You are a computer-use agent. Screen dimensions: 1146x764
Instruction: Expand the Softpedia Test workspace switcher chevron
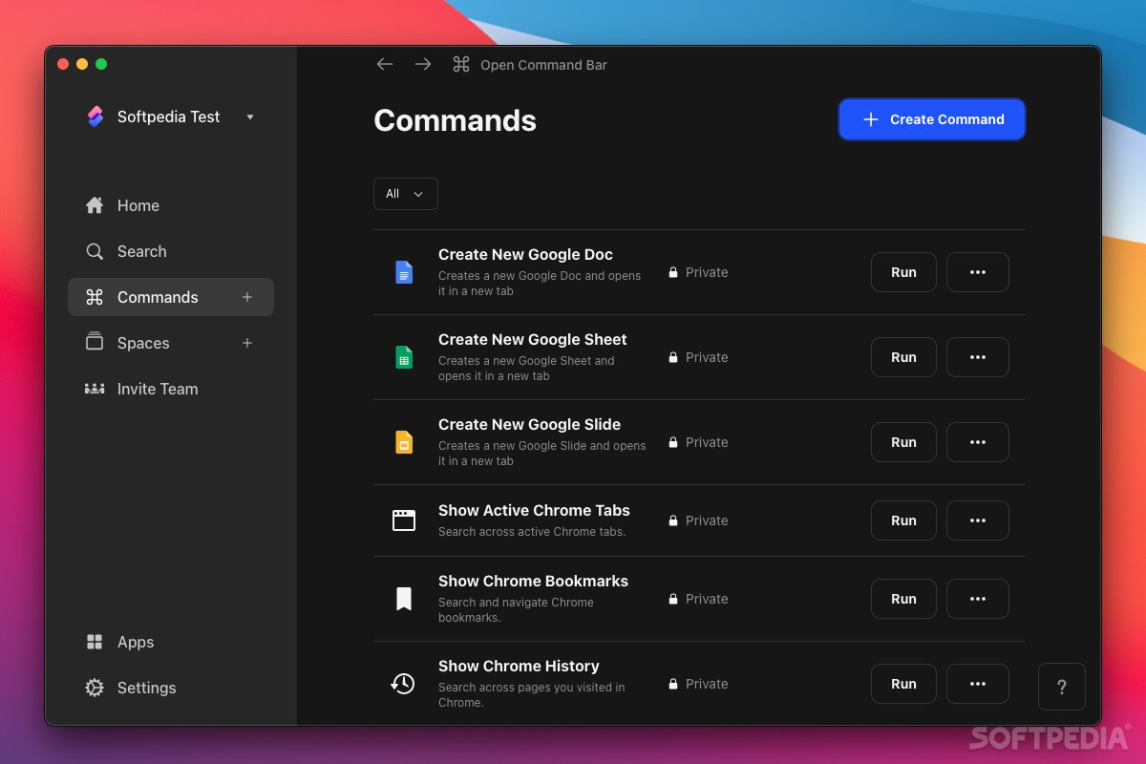coord(249,117)
